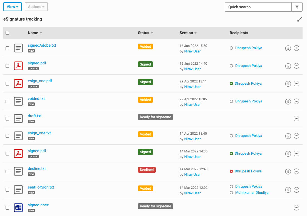
Task: Toggle the select all checkbox in header
Action: 8,33
